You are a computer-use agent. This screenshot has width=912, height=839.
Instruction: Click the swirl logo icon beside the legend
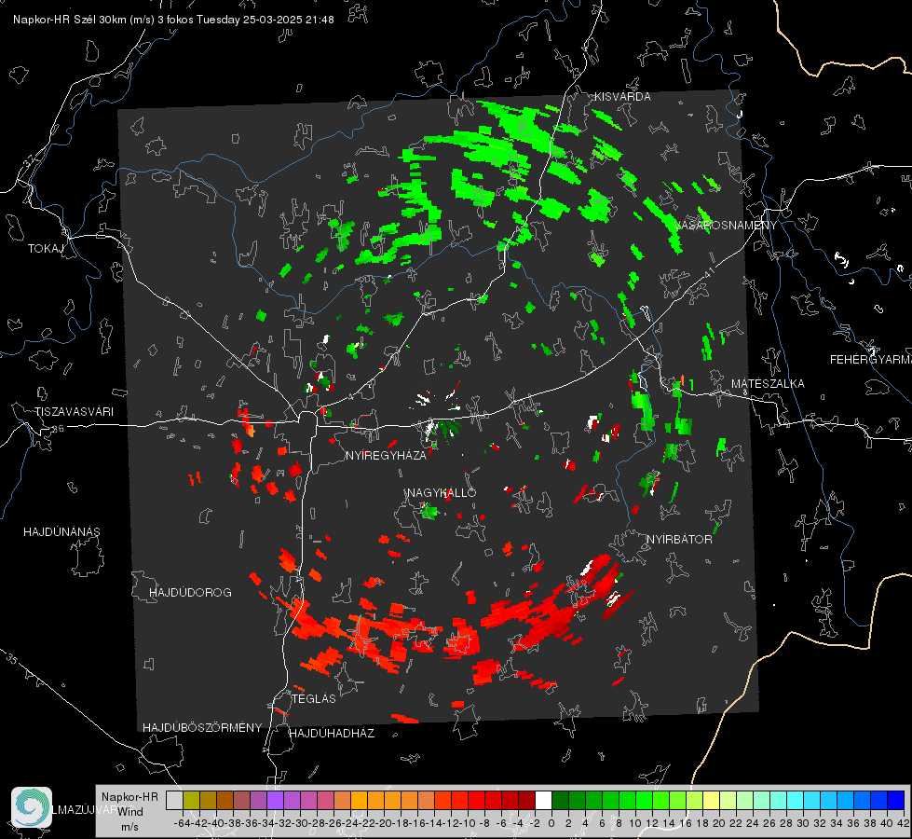(32, 807)
